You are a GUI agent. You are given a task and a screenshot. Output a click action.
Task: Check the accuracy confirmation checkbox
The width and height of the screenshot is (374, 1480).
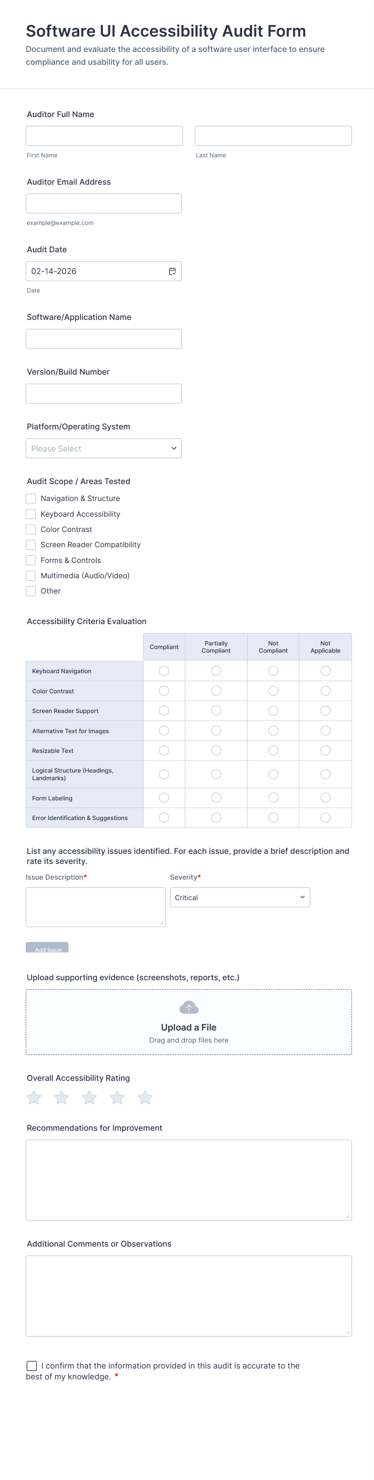pyautogui.click(x=32, y=1366)
